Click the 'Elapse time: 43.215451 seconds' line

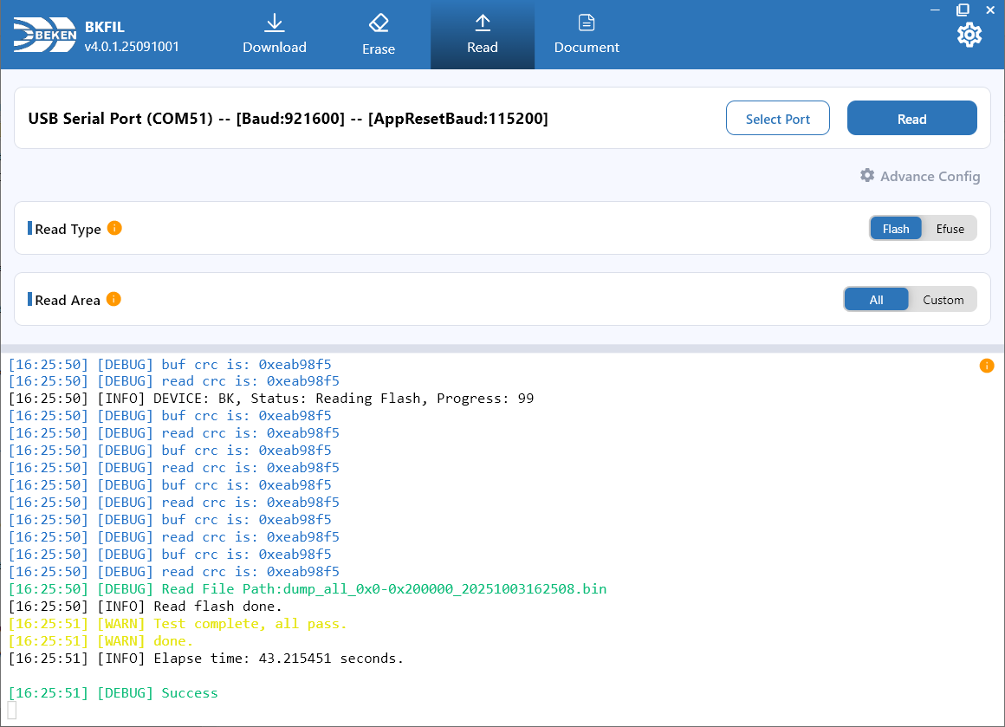click(x=205, y=659)
